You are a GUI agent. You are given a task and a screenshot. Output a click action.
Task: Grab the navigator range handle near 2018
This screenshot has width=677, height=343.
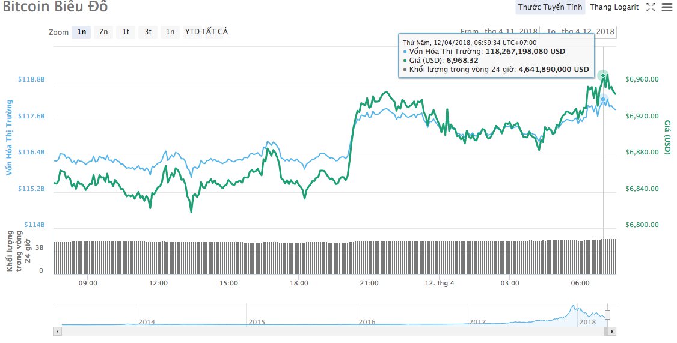pos(607,315)
